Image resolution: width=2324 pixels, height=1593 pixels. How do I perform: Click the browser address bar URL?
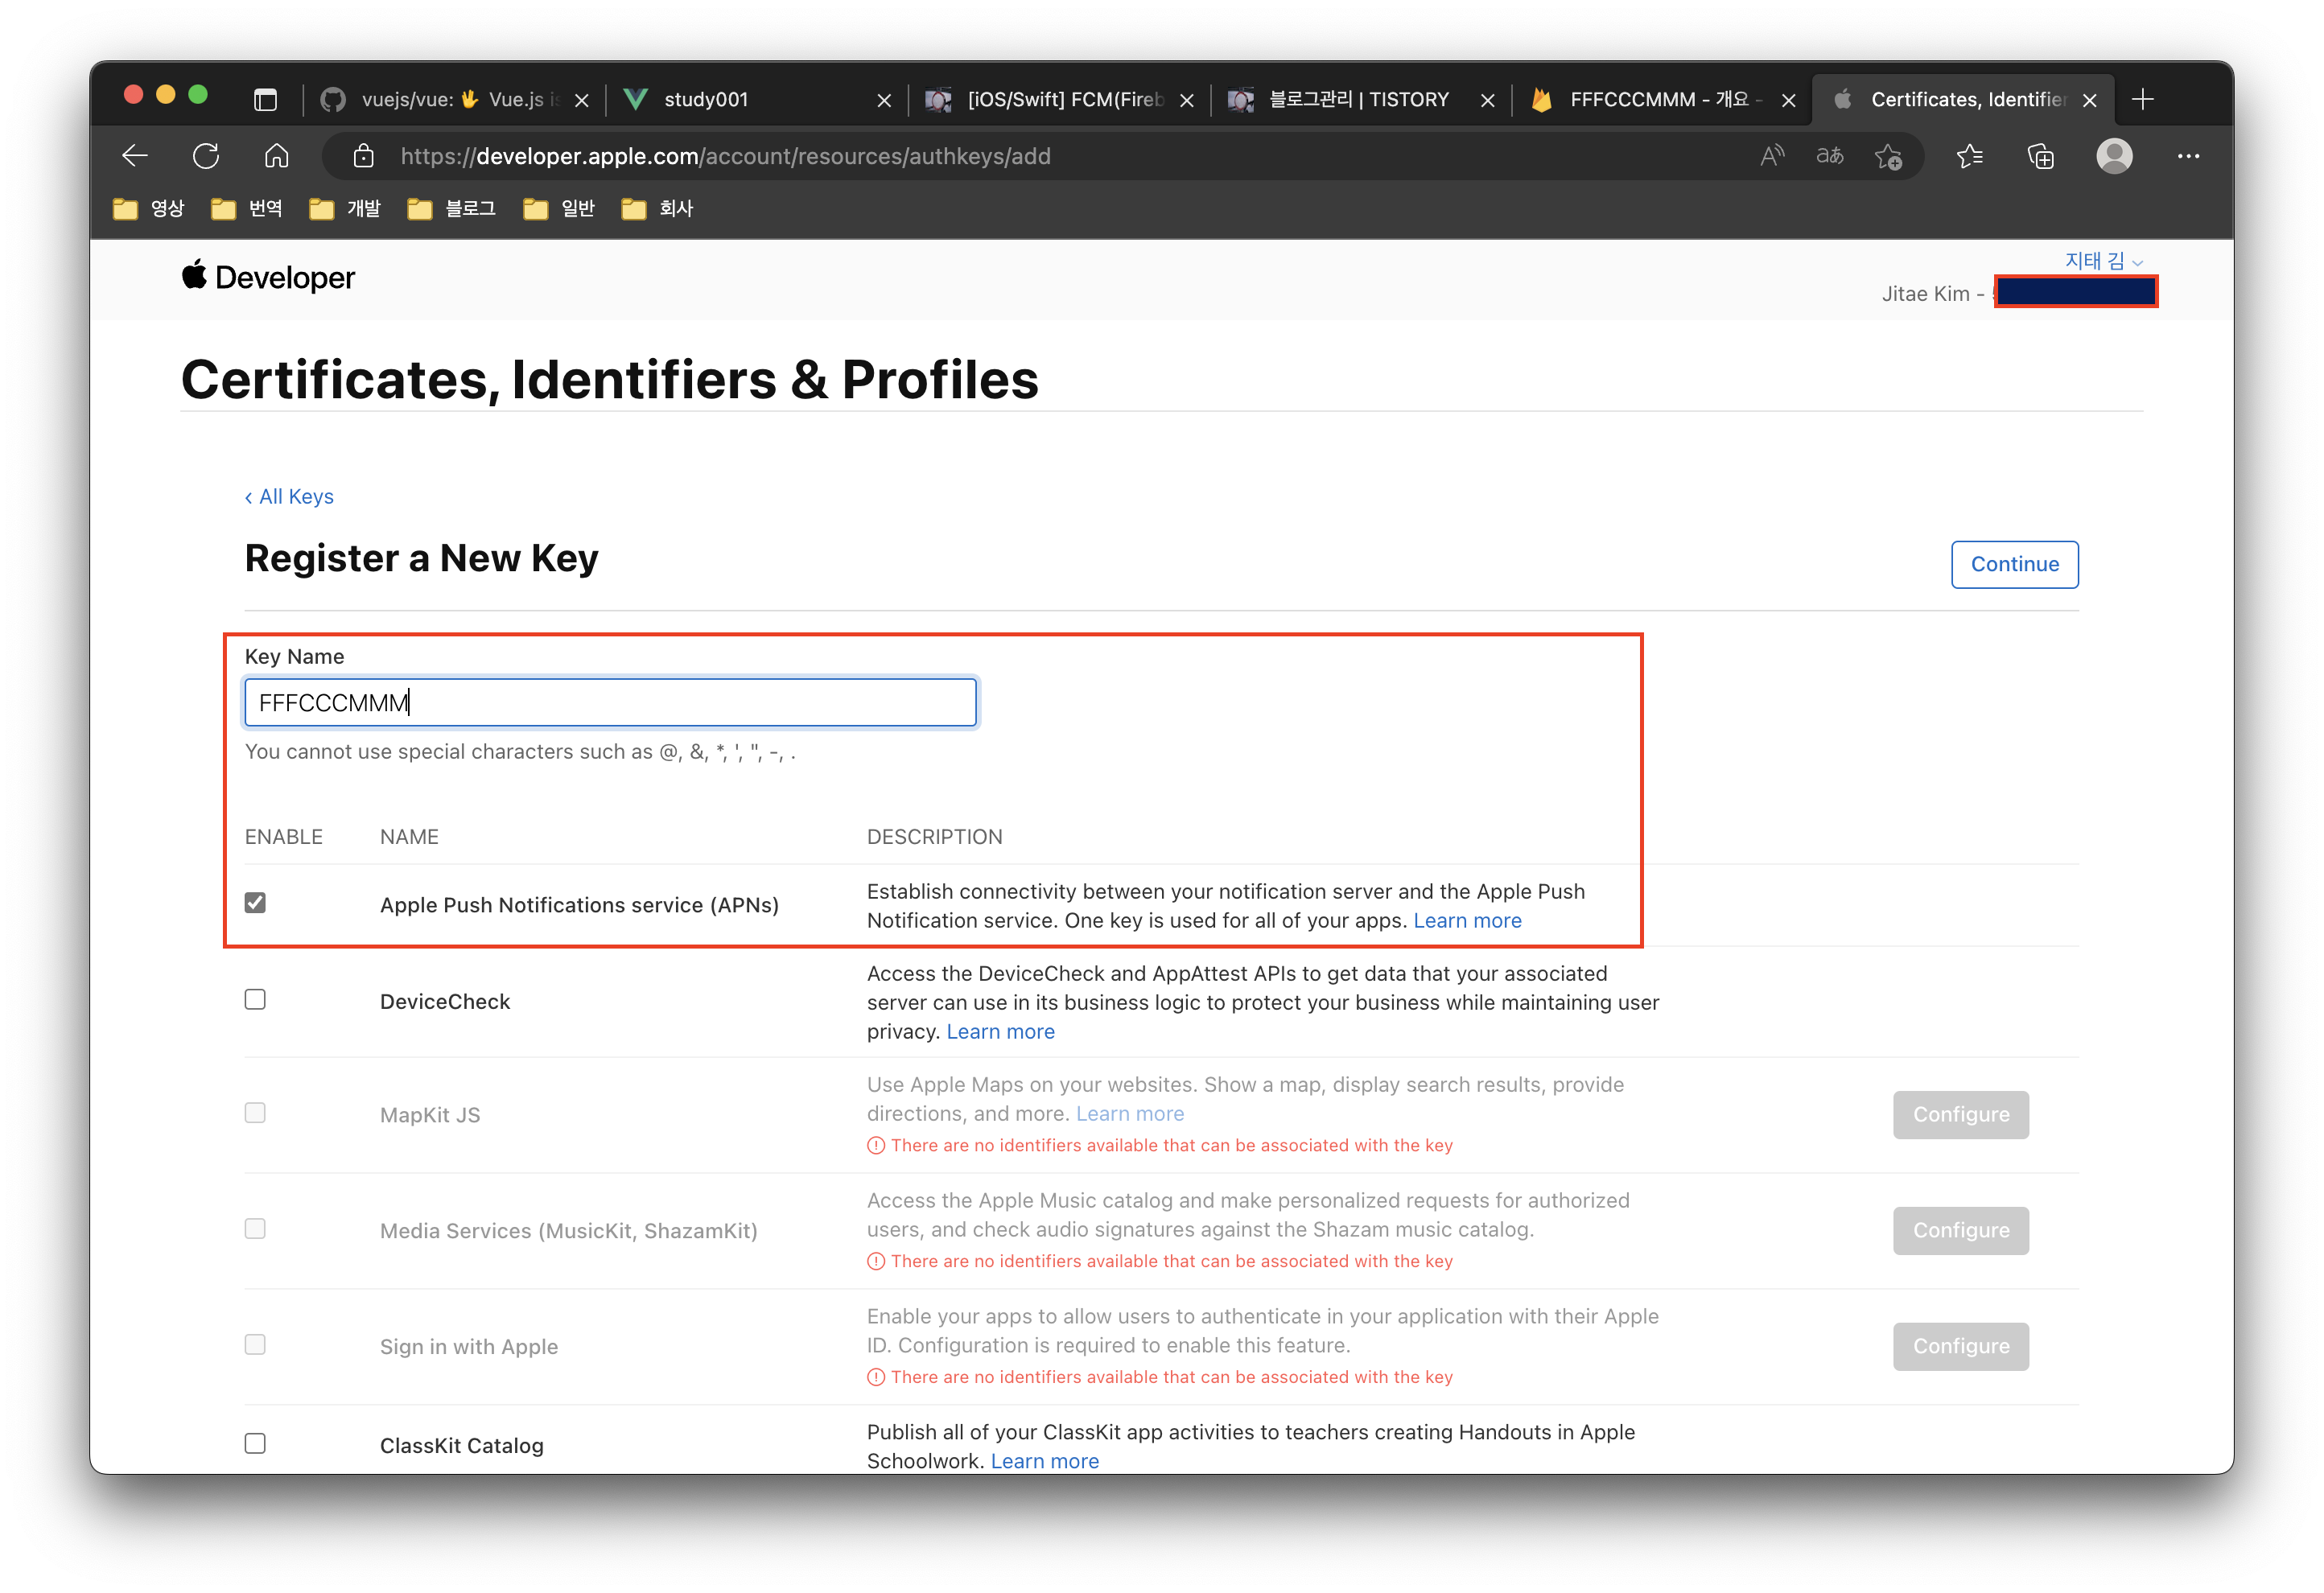725,156
